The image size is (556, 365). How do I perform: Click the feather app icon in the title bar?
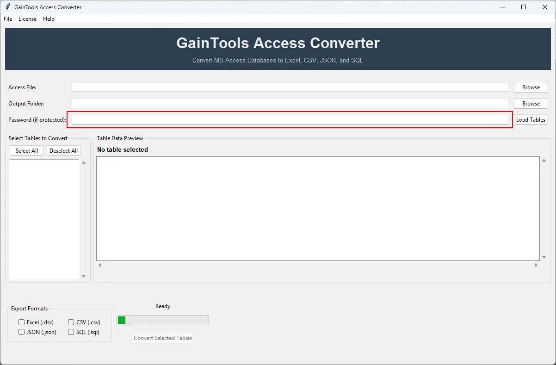[7, 7]
